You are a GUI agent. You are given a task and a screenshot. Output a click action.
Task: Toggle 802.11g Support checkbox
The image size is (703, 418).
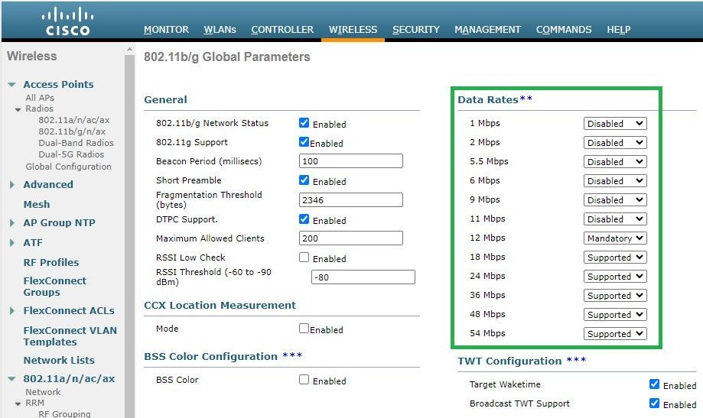[304, 142]
